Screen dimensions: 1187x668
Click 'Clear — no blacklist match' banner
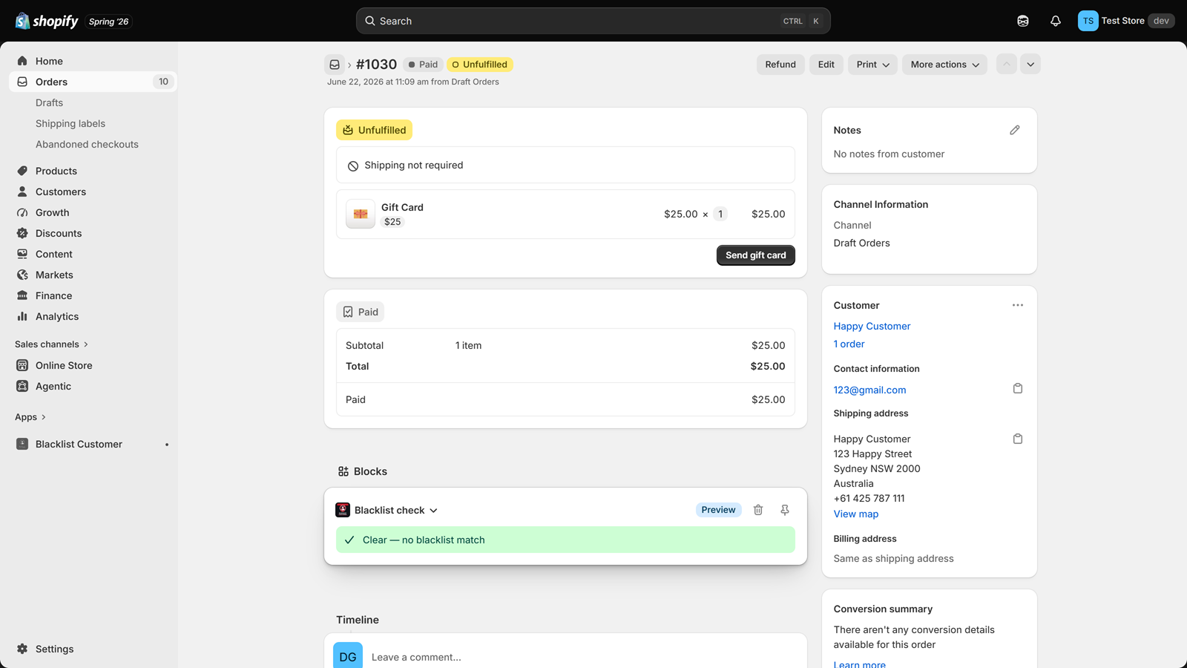pyautogui.click(x=565, y=540)
